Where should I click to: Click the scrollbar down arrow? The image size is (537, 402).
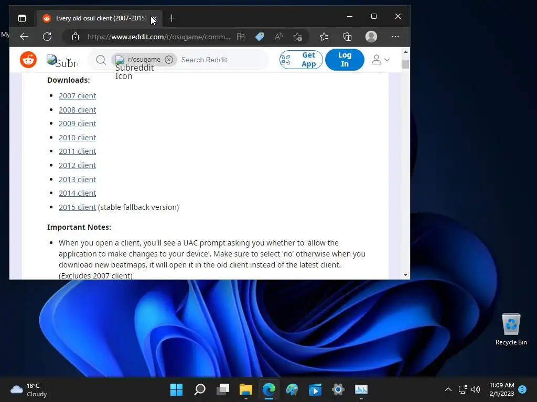[x=405, y=275]
